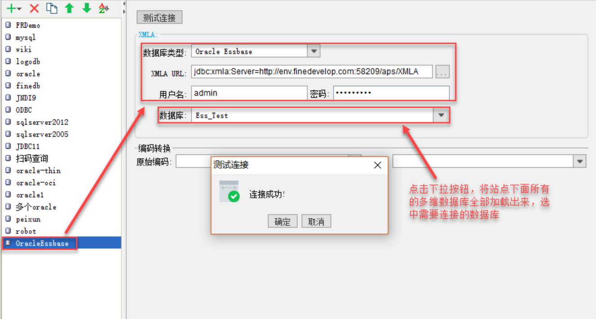Expand the Ess_Test database dropdown arrow
This screenshot has width=596, height=319.
pos(441,115)
